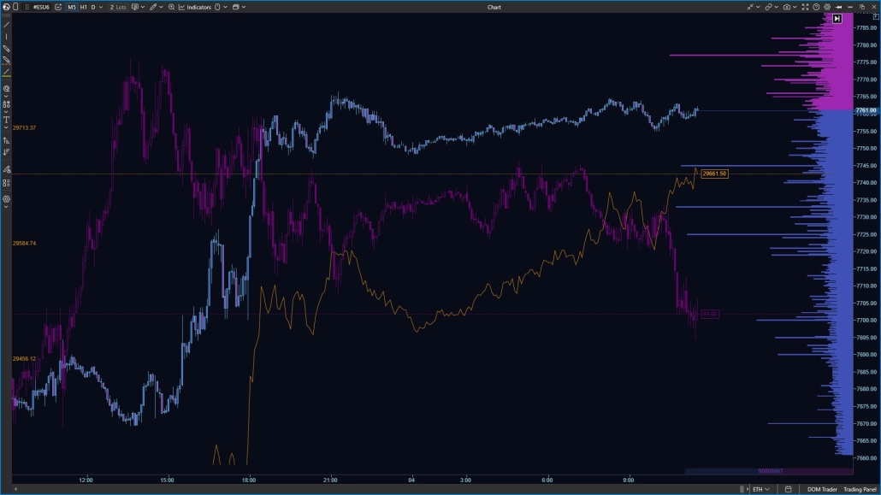Select the ruler measure tool
The image size is (881, 495).
[x=6, y=49]
